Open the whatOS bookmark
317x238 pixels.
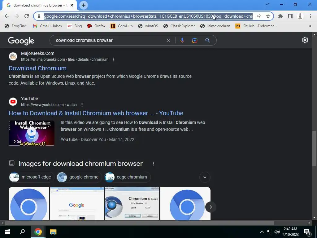pyautogui.click(x=148, y=26)
